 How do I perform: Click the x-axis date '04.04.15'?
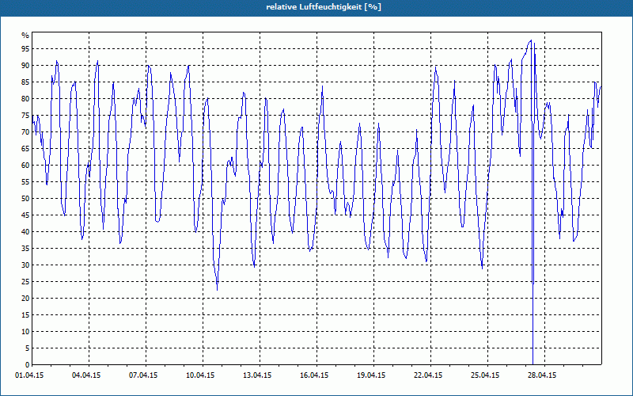coord(86,375)
